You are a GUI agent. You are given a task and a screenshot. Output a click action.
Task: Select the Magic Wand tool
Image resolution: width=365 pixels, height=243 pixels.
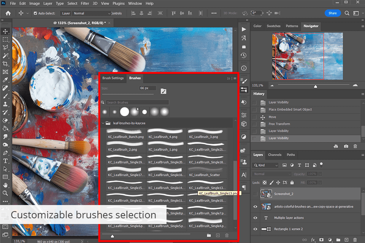pos(5,55)
